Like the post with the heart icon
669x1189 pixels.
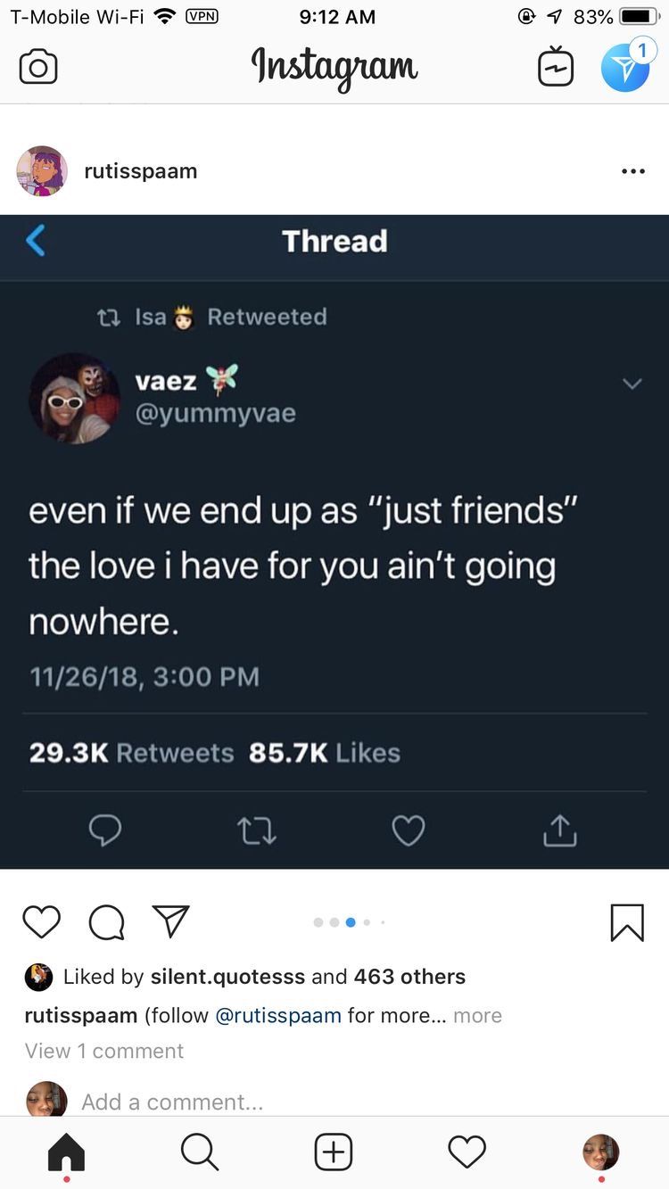click(x=41, y=922)
